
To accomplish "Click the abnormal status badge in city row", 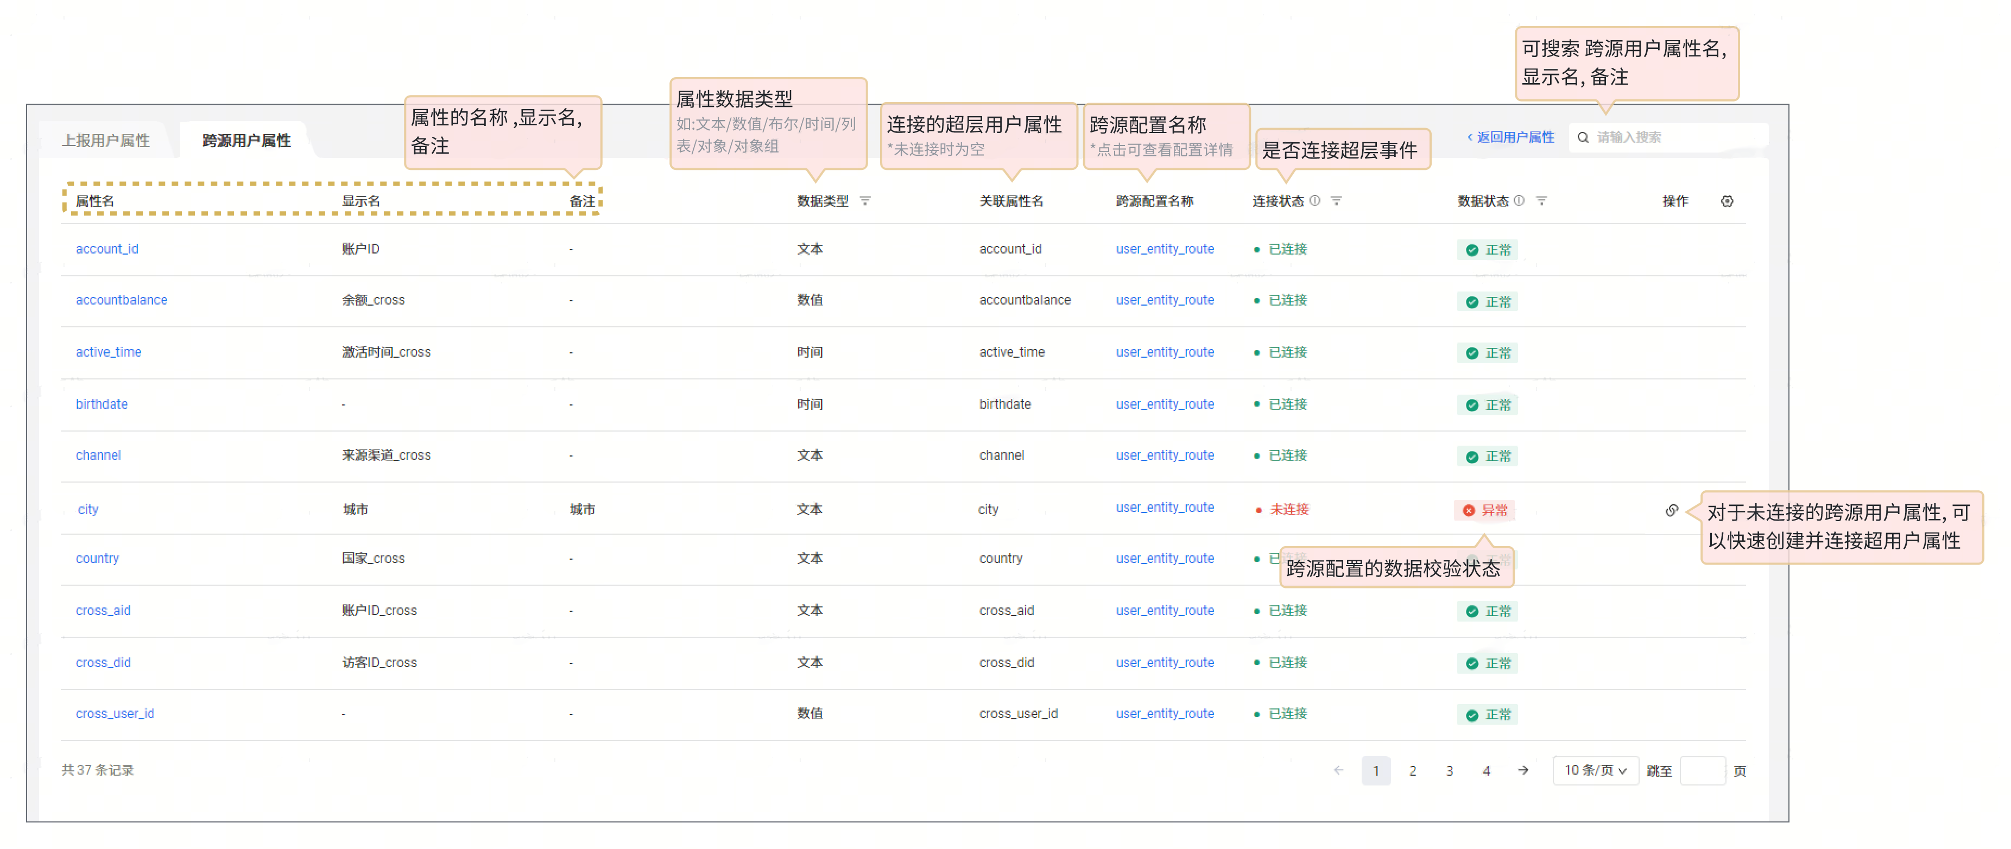I will tap(1485, 510).
